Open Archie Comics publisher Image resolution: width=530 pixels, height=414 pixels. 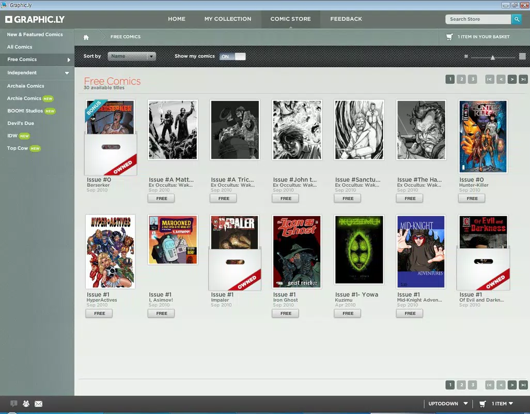(24, 98)
